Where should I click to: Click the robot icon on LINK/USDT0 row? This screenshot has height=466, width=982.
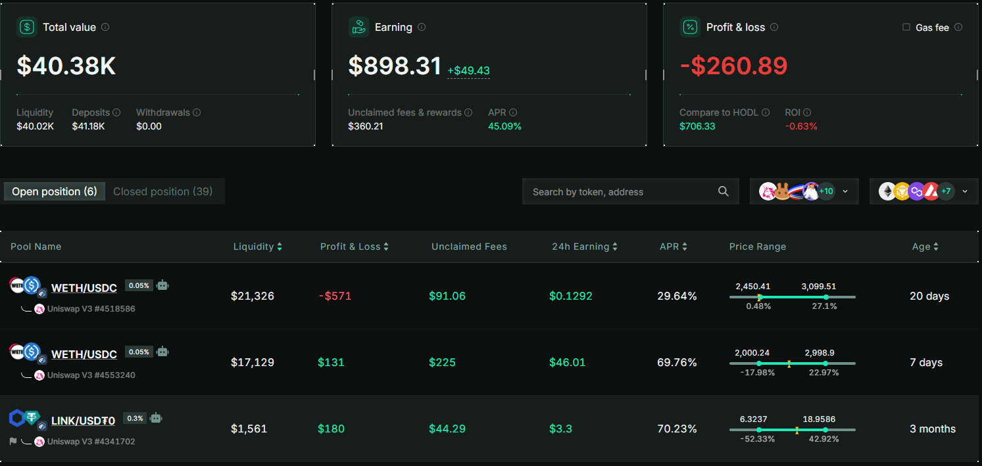pos(156,417)
